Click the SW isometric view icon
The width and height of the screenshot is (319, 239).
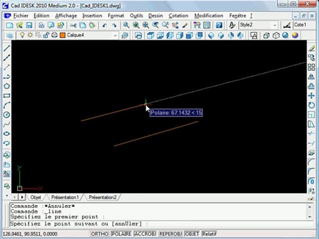click(211, 36)
